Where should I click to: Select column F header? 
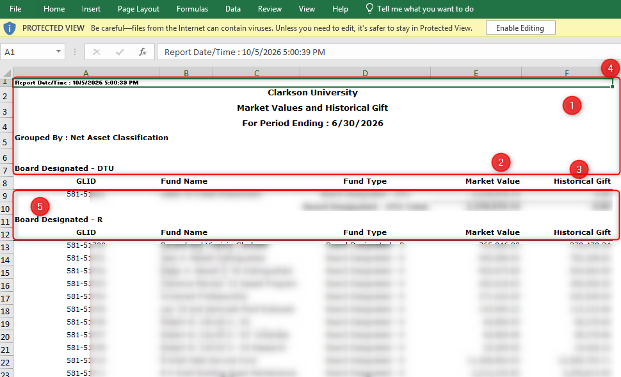[x=567, y=73]
